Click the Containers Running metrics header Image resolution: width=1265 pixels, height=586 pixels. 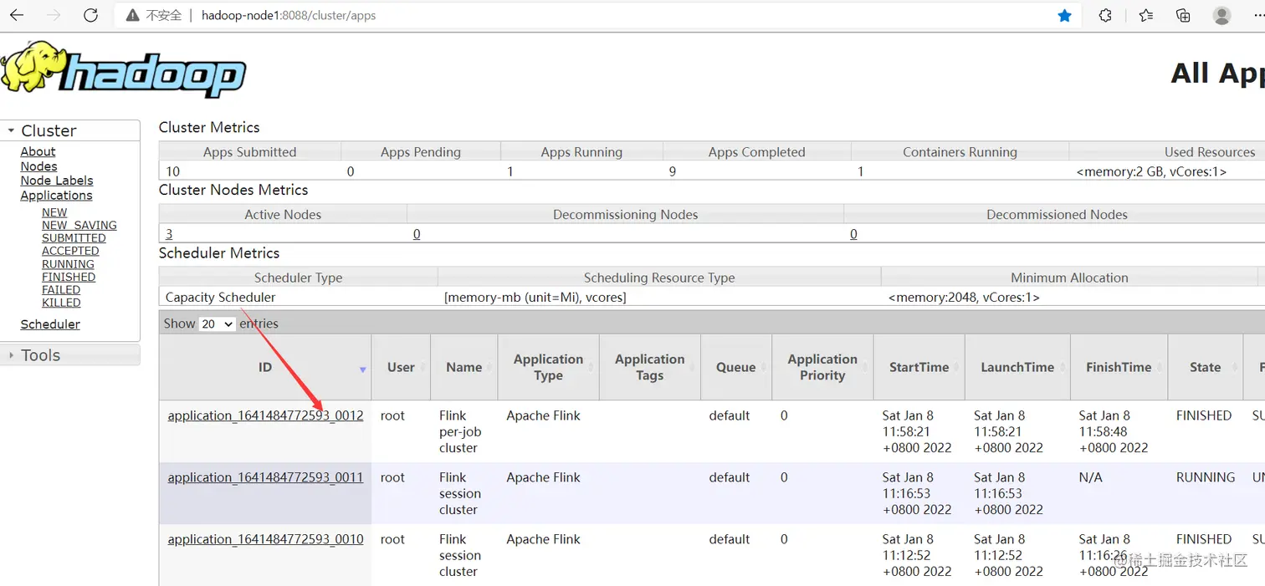tap(960, 152)
